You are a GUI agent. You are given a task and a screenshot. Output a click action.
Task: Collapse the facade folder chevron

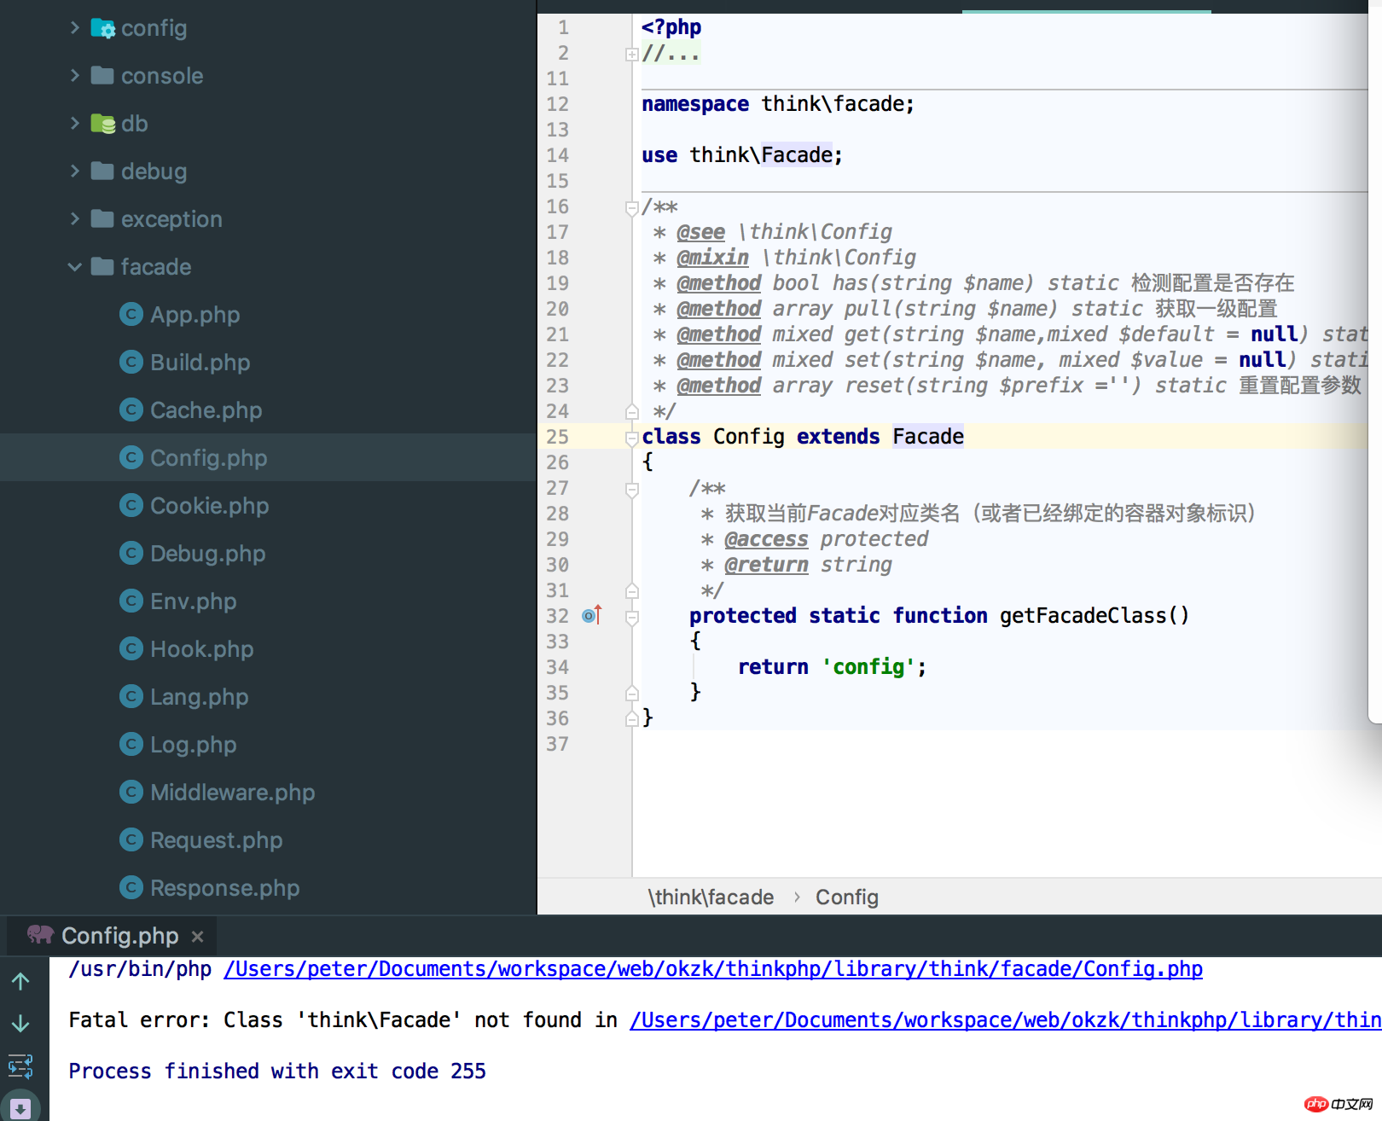pyautogui.click(x=75, y=267)
